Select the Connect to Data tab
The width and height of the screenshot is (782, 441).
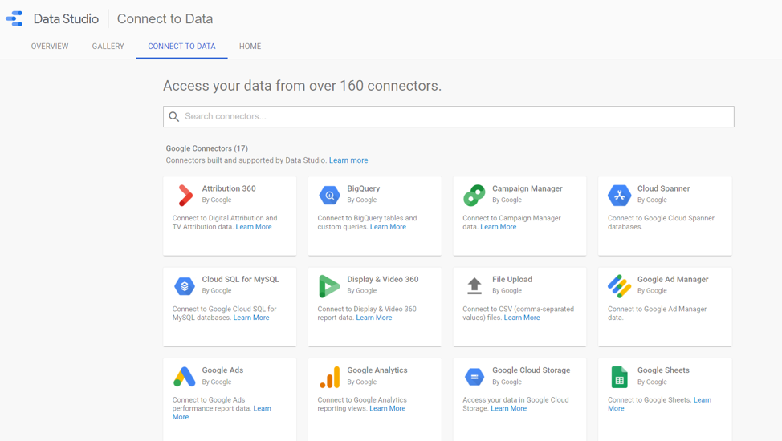tap(181, 47)
